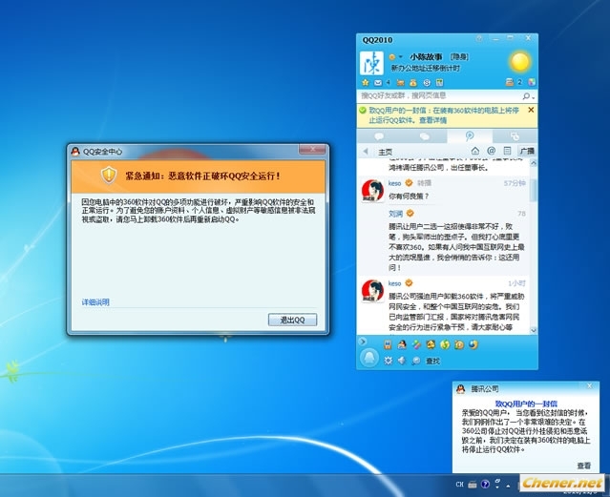This screenshot has height=497, width=610.
Task: Close the QQ安全中心 dialog
Action: [312, 149]
